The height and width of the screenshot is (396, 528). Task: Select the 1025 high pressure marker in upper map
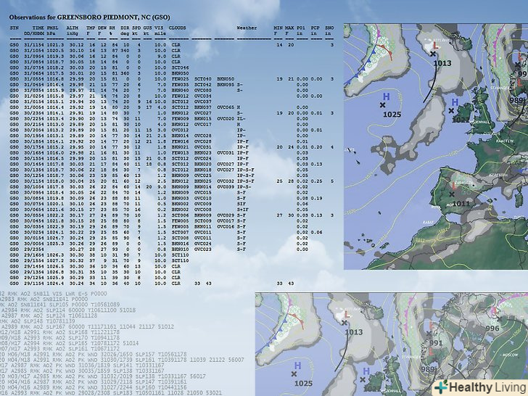(392, 114)
